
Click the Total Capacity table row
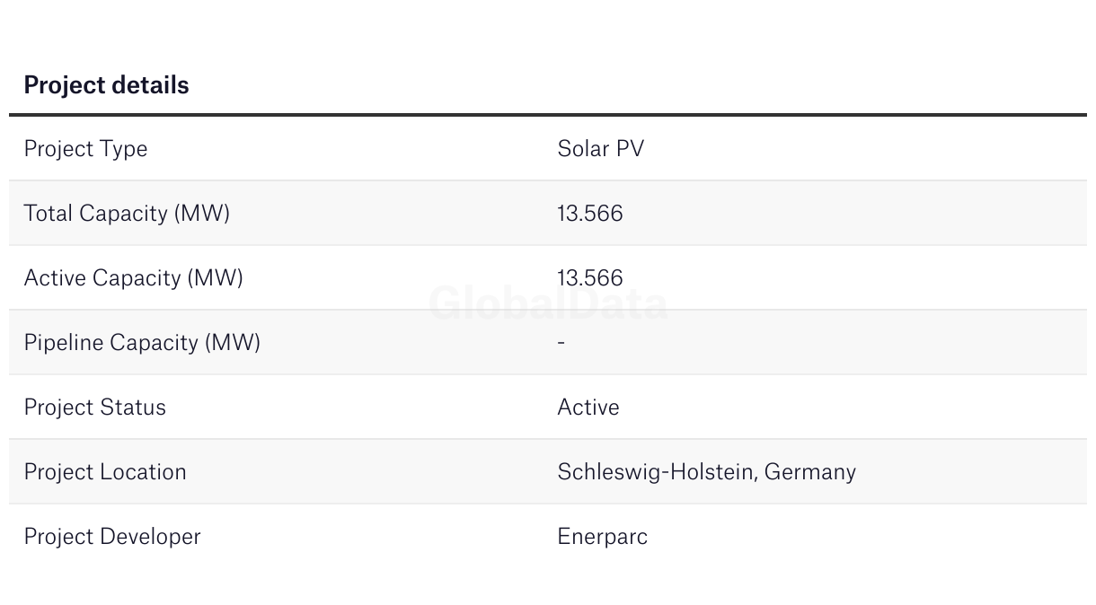pos(548,213)
